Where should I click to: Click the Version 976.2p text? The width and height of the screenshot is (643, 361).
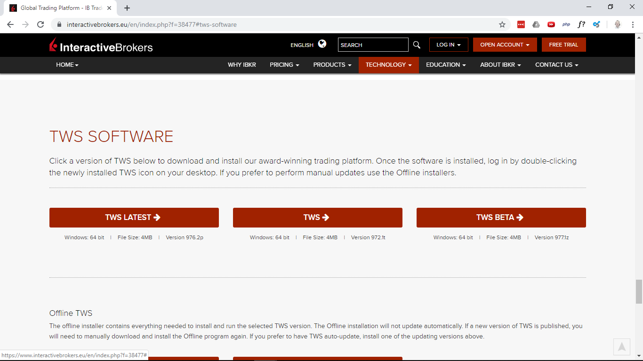tap(185, 237)
